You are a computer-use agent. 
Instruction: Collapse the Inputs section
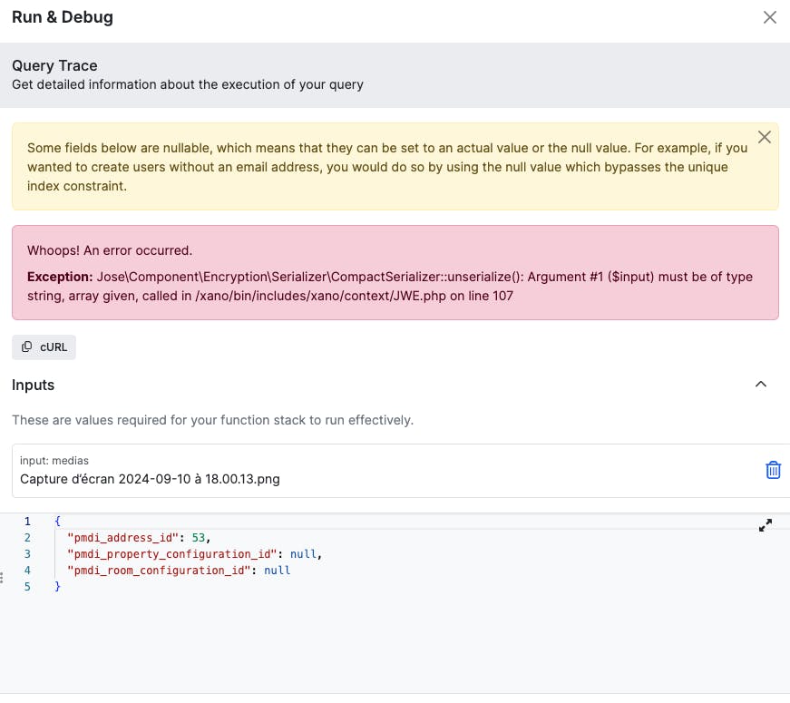(x=761, y=385)
